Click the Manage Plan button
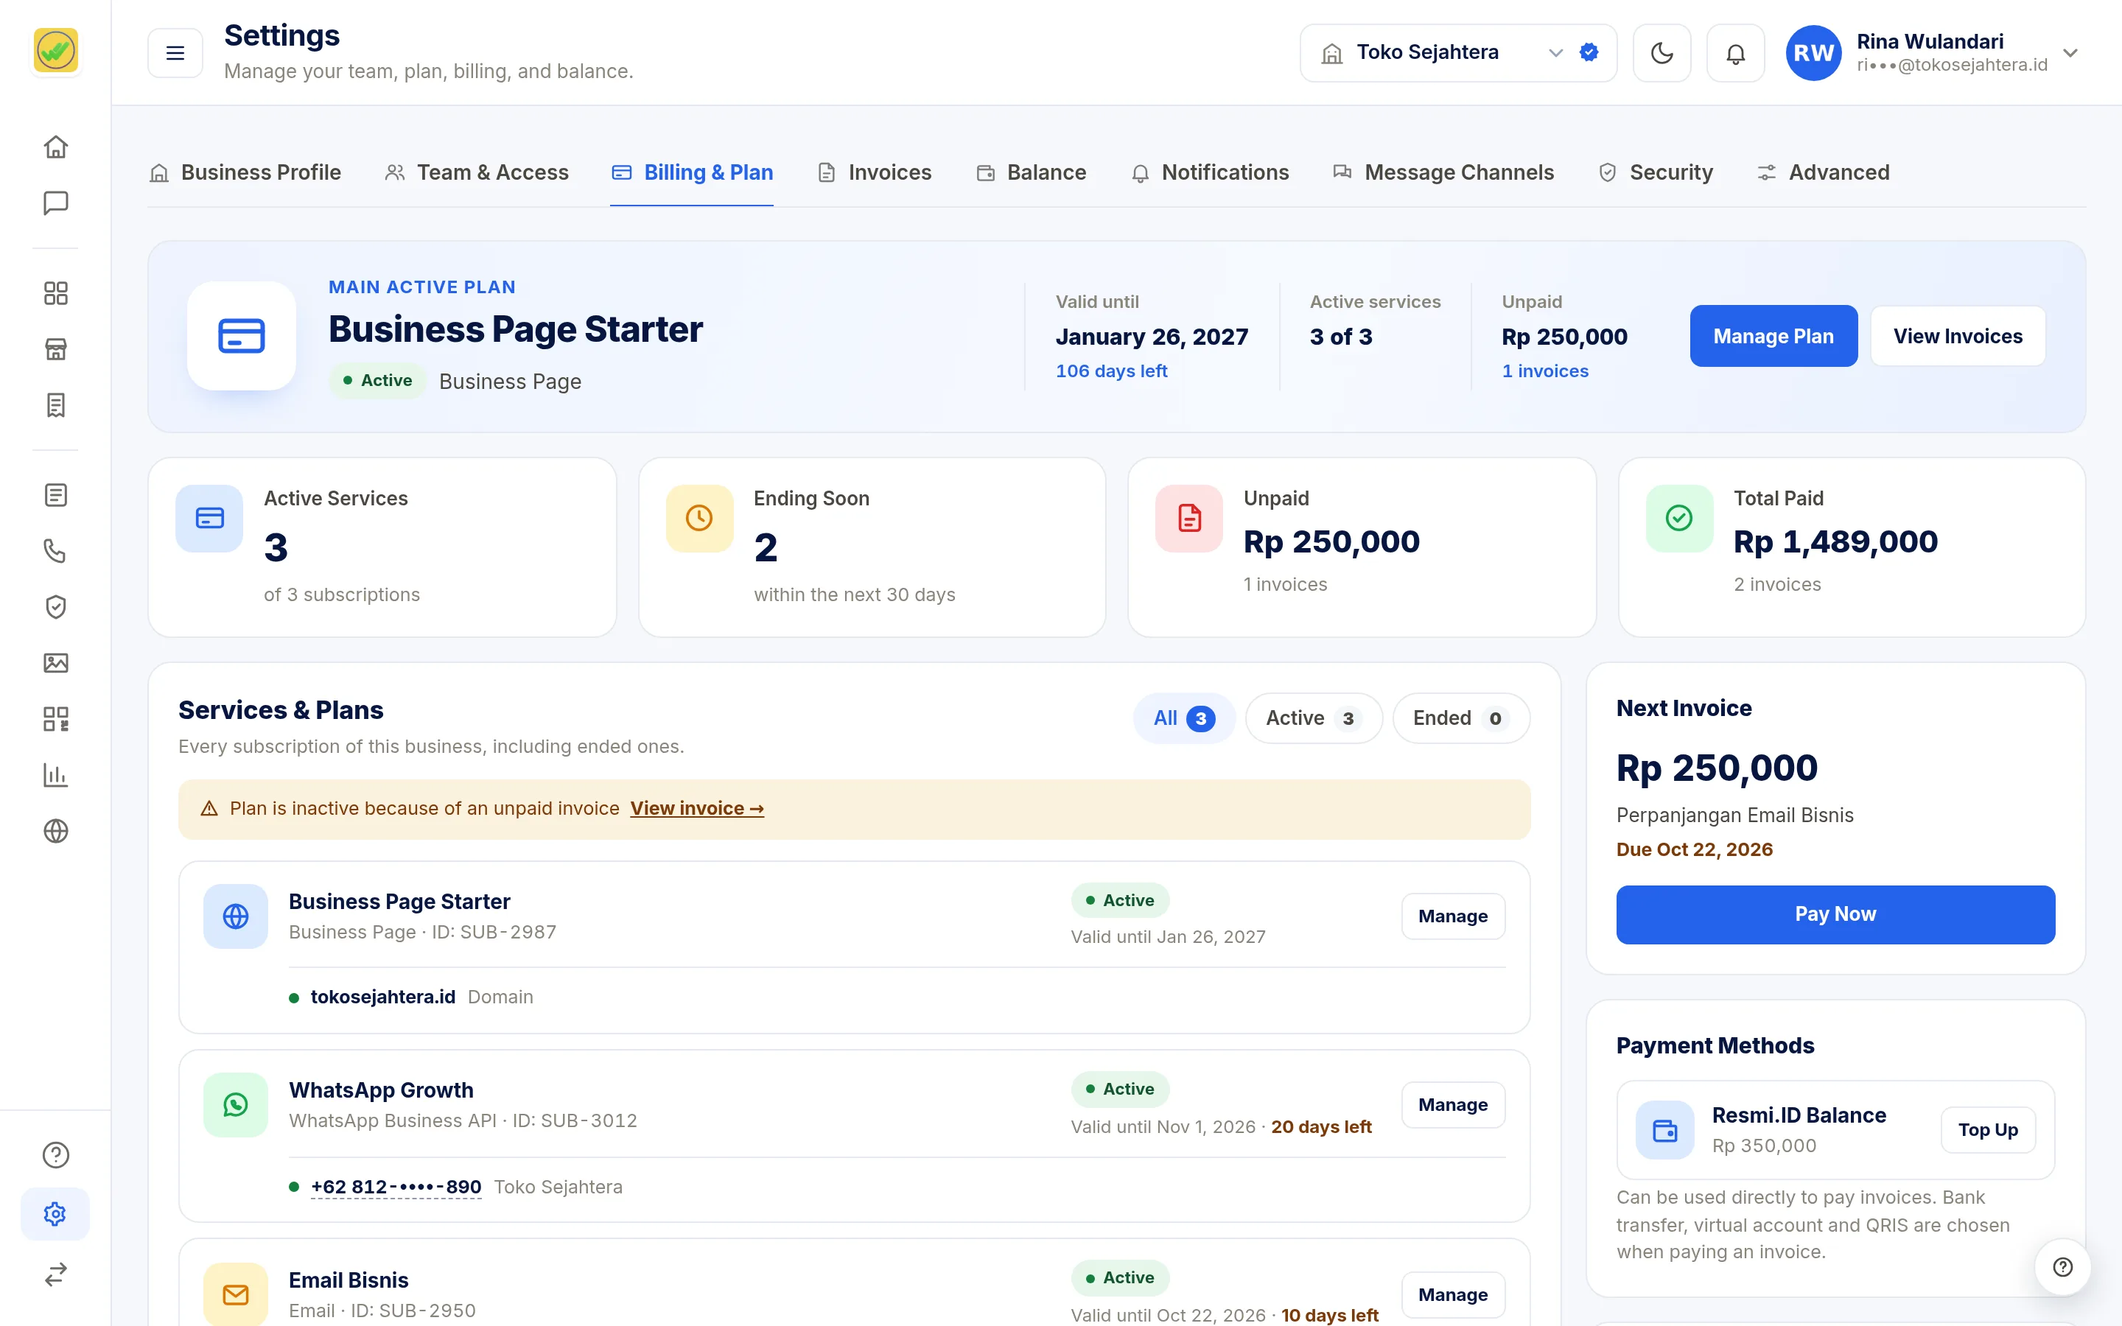2122x1326 pixels. coord(1773,336)
